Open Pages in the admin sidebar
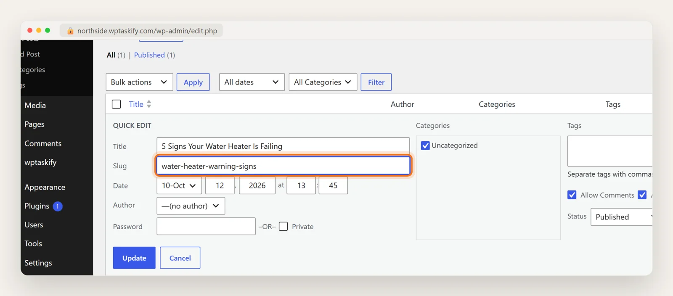673x296 pixels. tap(34, 124)
